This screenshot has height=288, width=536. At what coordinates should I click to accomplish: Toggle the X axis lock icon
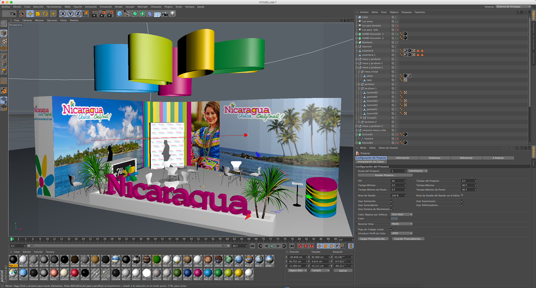63,14
